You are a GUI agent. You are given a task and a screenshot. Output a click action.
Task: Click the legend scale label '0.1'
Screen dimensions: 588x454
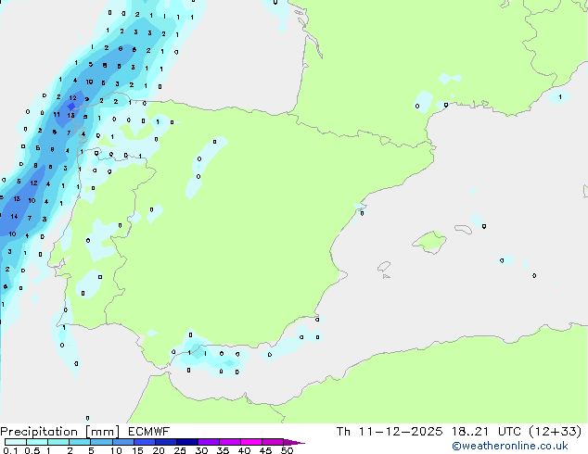[10, 450]
